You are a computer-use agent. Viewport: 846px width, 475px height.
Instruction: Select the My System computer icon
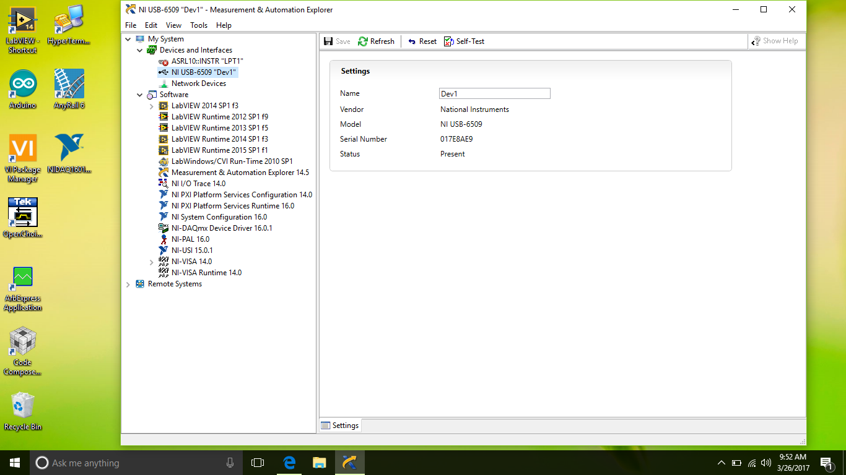tap(140, 39)
